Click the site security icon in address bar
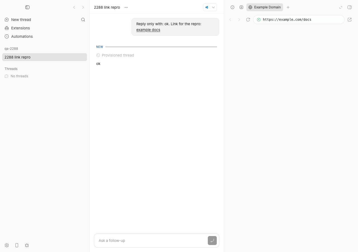Viewport: 358px width, 252px height. [259, 20]
